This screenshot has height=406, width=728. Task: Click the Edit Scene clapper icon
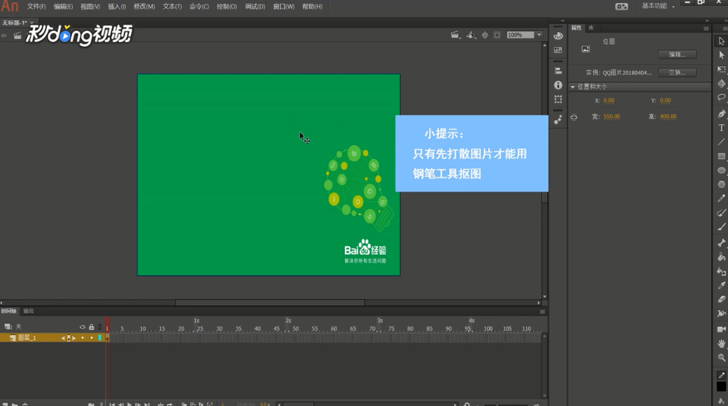coord(455,35)
